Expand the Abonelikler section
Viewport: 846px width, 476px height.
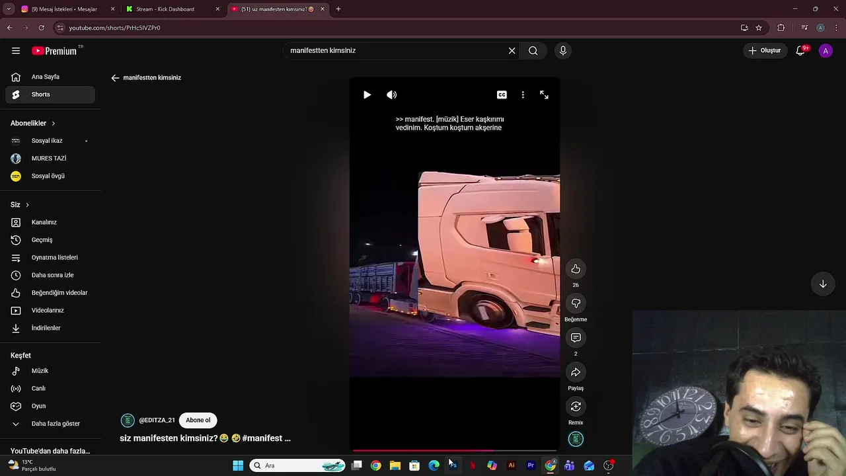[33, 123]
